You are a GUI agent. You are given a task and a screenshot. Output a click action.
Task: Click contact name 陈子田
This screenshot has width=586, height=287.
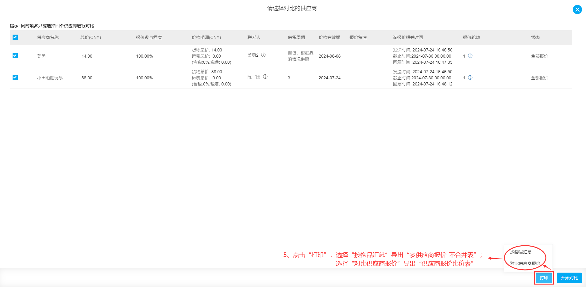pos(254,77)
